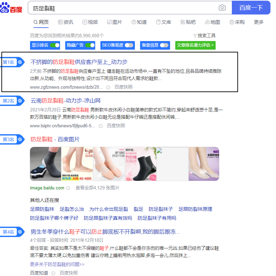Screen dimensions: 276x276
Task: Open the www.zgfznews.com/fznews/dzb URL
Action: pyautogui.click(x=66, y=87)
